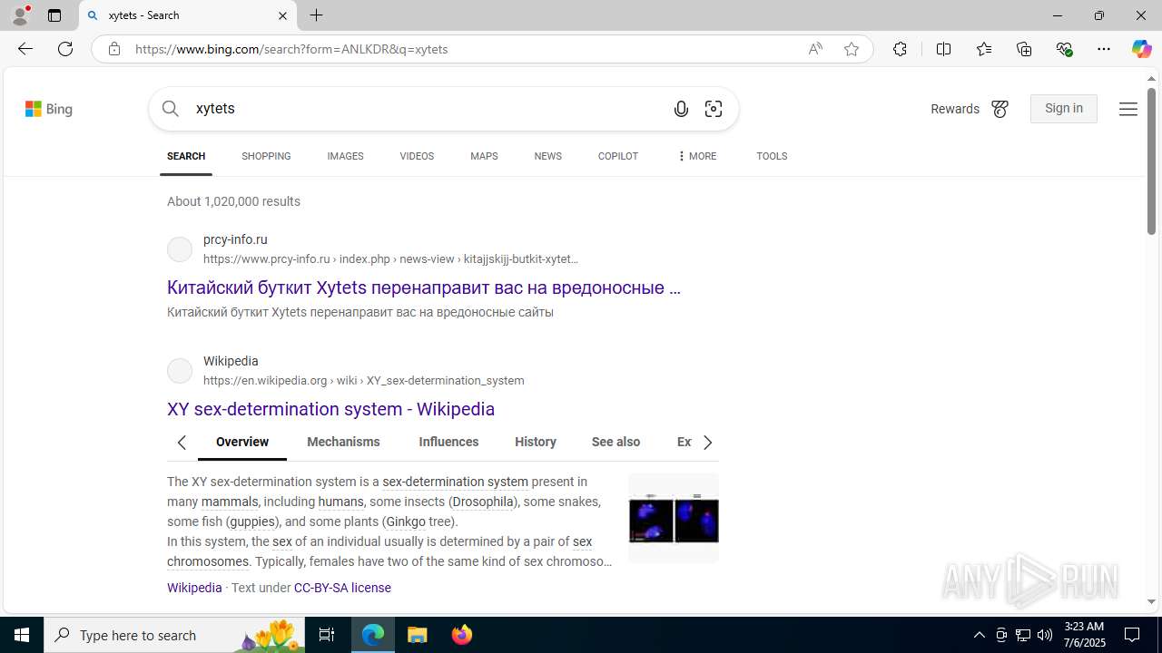The image size is (1162, 653).
Task: Show hidden tray icons chevron
Action: point(980,635)
